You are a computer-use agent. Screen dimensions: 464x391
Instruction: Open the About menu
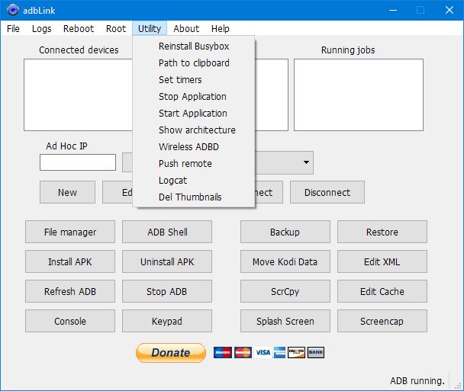coord(186,29)
